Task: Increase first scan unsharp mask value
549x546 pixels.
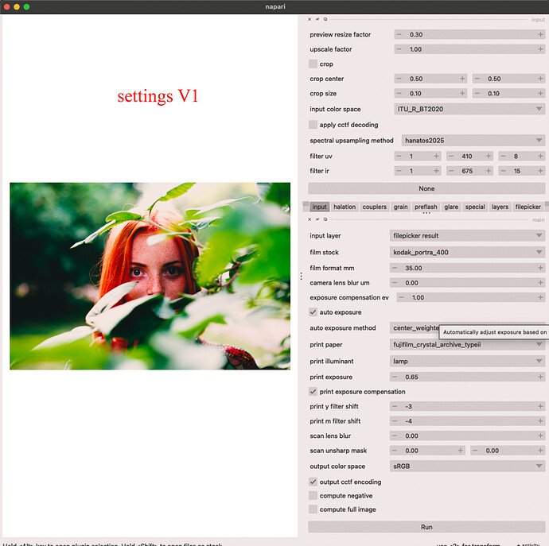Action: click(x=461, y=451)
